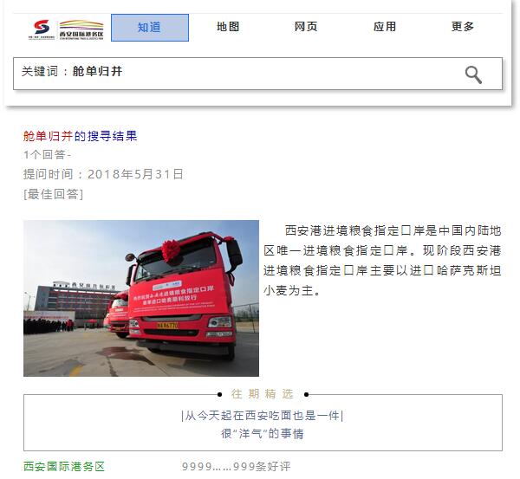Click the 1个回答 text
Viewport: 520px width, 479px height.
[45, 154]
